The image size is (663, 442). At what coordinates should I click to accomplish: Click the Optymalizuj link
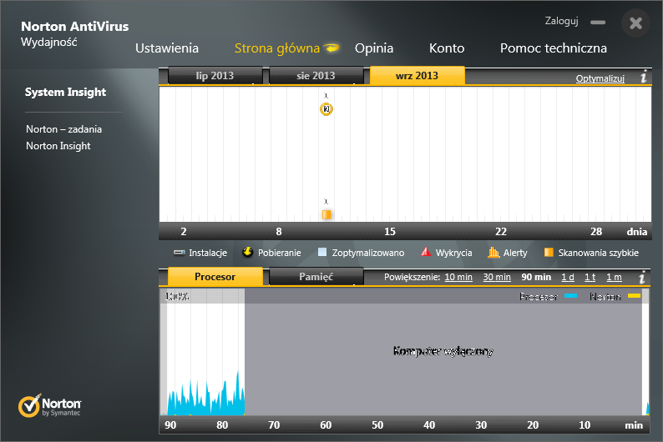coord(600,78)
